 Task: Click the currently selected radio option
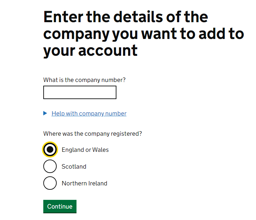(x=50, y=150)
